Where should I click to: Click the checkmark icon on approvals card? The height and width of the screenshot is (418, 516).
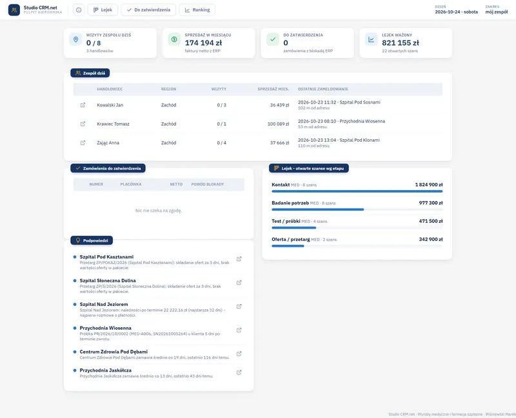coord(273,39)
